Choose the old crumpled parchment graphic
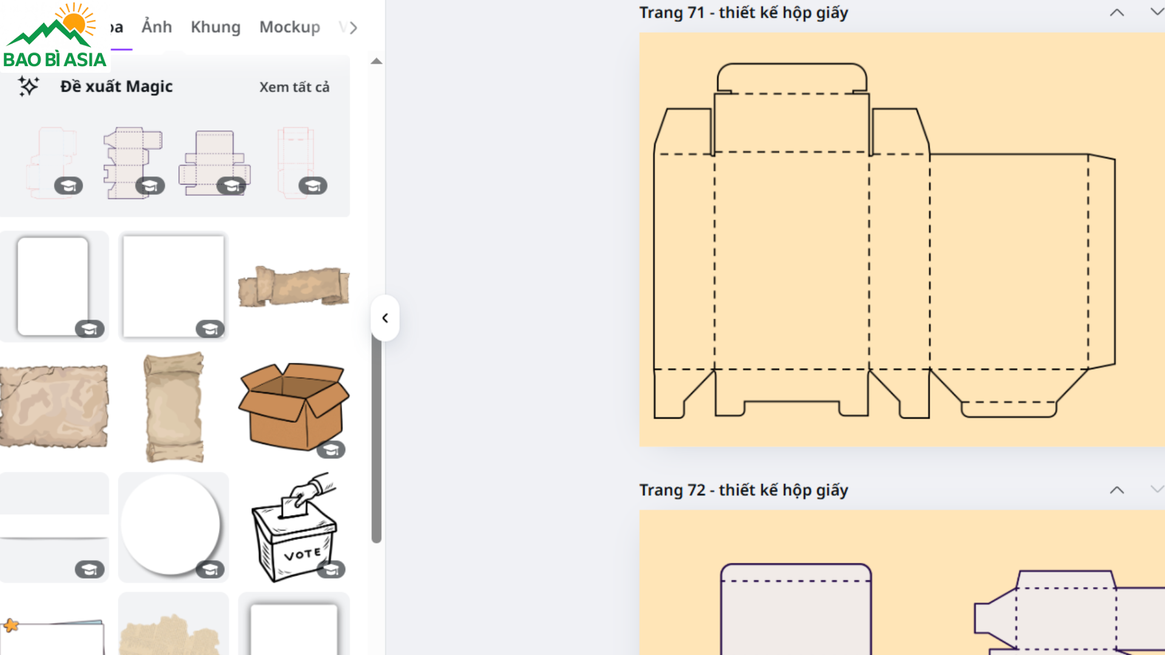1165x655 pixels. 53,406
